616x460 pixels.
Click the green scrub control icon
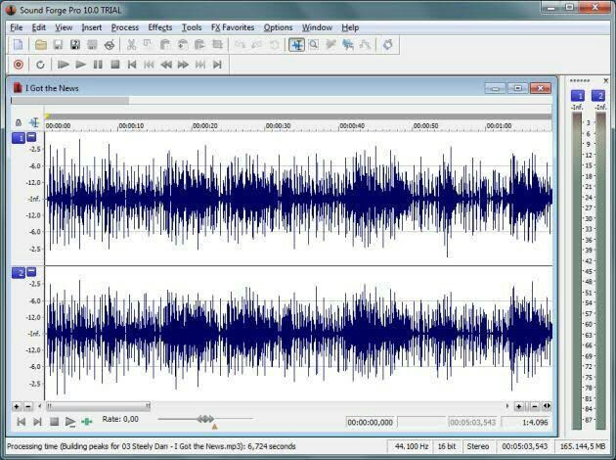(87, 422)
